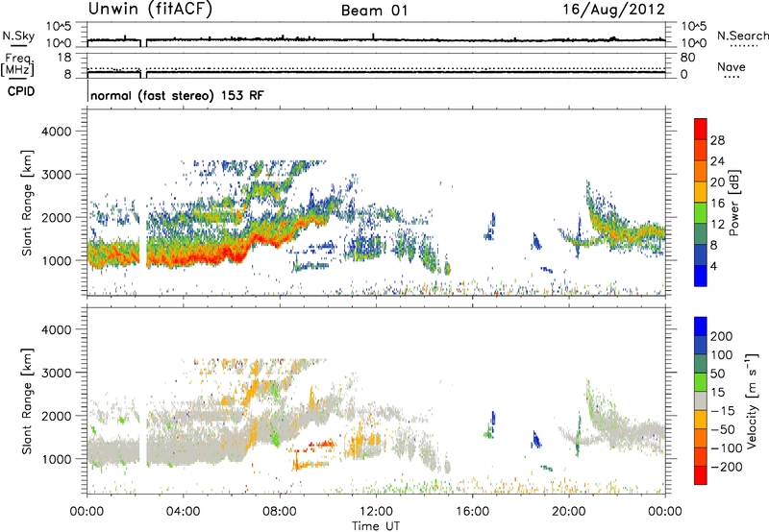The height and width of the screenshot is (532, 769).
Task: Click the '04:00' time tick label
Action: pyautogui.click(x=183, y=512)
